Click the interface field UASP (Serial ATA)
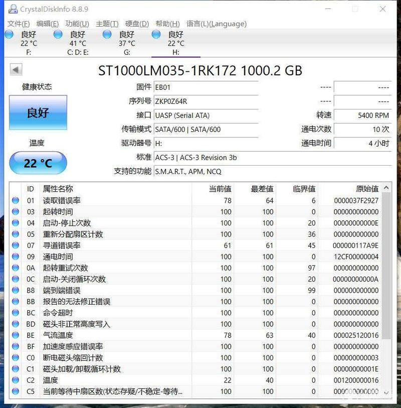 [x=206, y=115]
